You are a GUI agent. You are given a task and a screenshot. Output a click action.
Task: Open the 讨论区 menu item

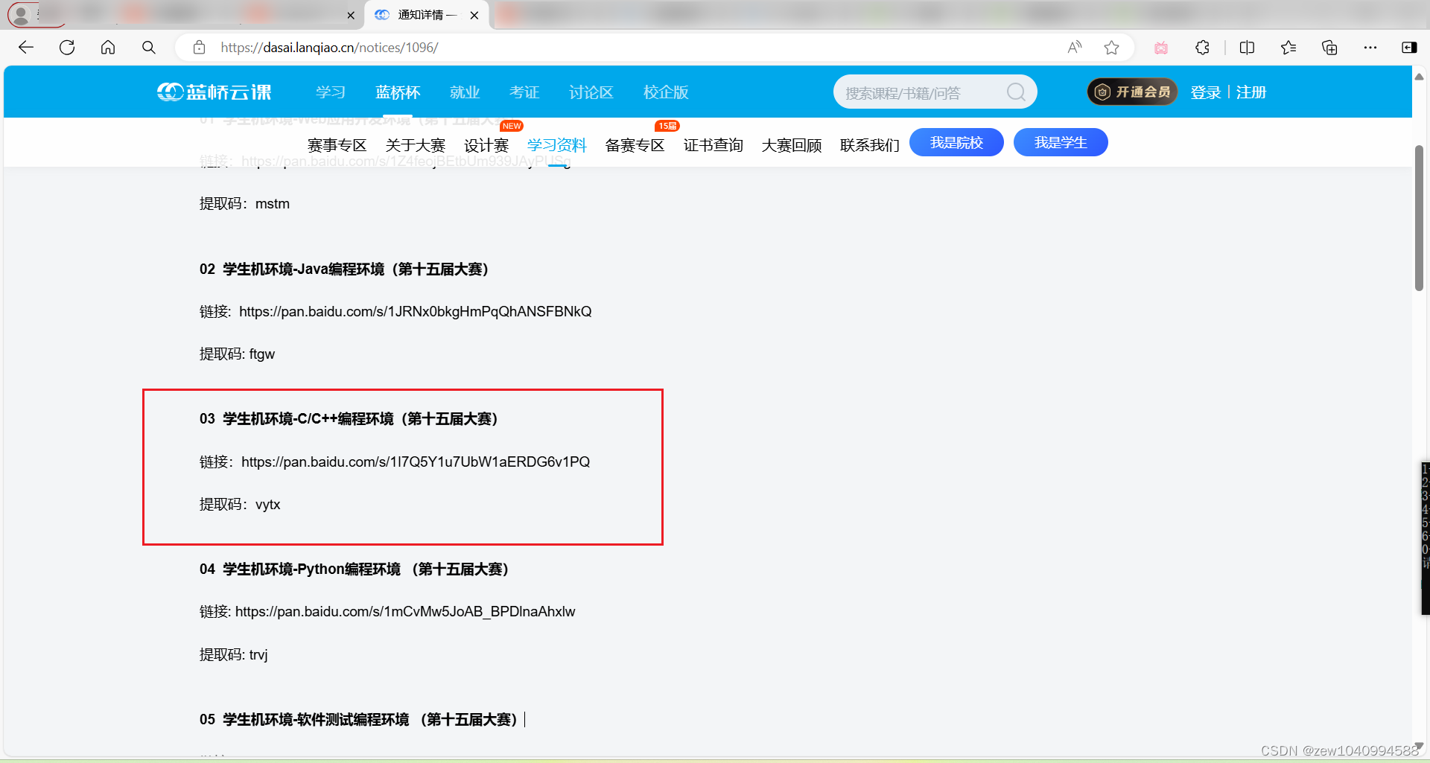591,92
